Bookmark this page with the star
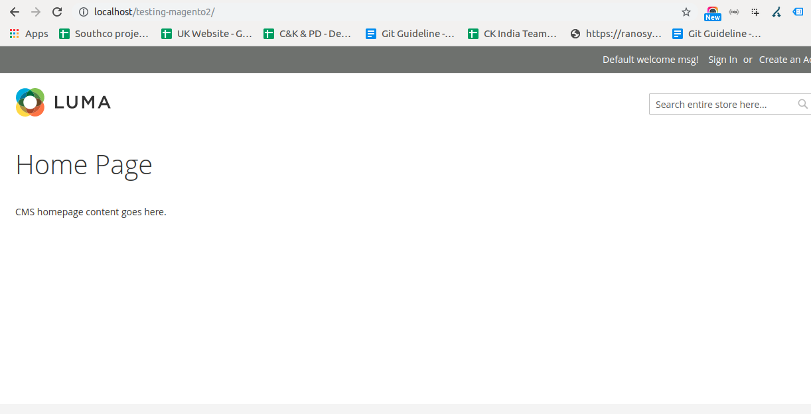This screenshot has height=414, width=811. click(x=686, y=12)
